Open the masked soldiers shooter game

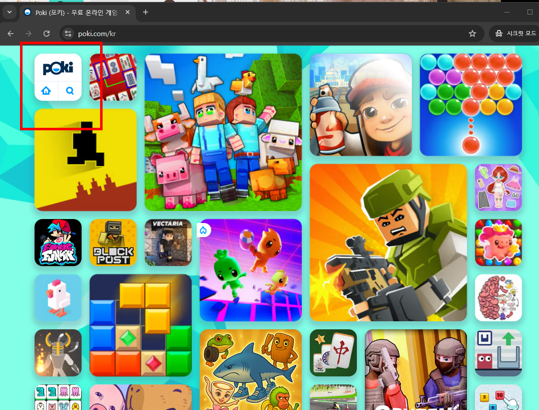[415, 370]
